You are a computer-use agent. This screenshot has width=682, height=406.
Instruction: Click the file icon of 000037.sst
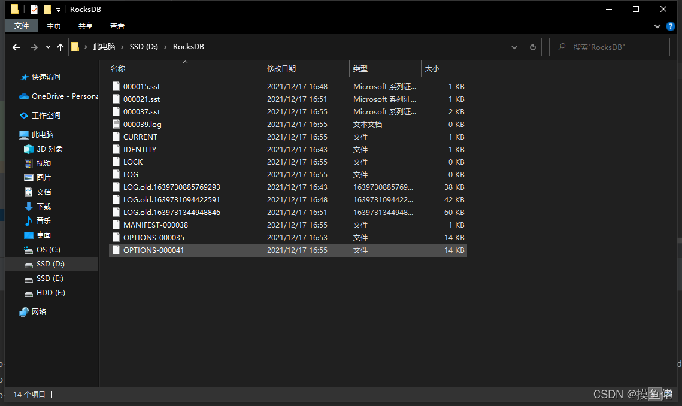tap(116, 111)
